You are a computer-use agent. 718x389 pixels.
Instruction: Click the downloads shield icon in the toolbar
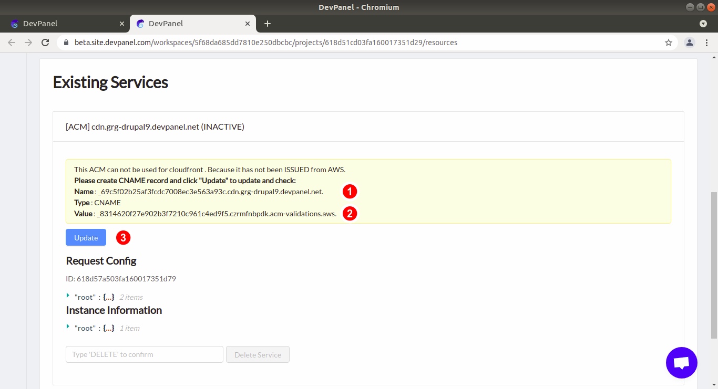pos(703,24)
